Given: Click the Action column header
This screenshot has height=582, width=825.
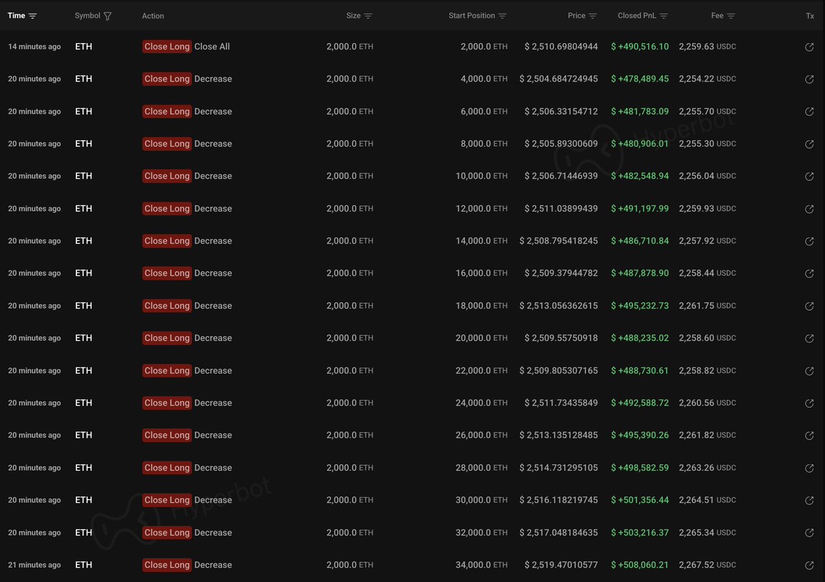Looking at the screenshot, I should [153, 16].
